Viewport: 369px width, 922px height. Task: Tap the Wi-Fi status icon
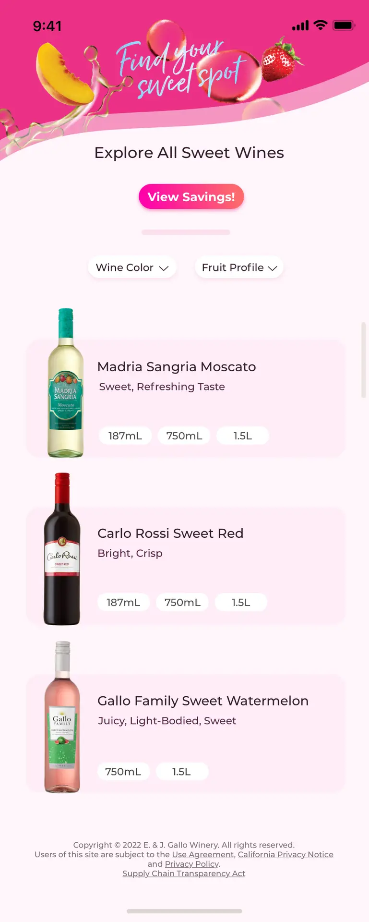pyautogui.click(x=320, y=25)
